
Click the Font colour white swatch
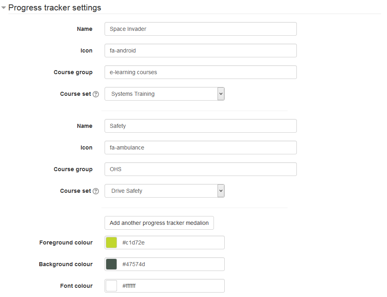(111, 286)
